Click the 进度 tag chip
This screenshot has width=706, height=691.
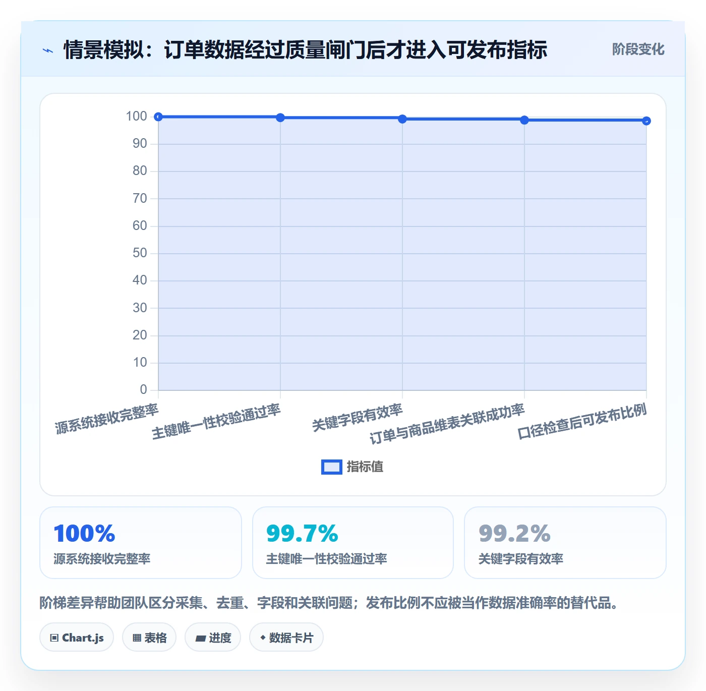pos(213,638)
